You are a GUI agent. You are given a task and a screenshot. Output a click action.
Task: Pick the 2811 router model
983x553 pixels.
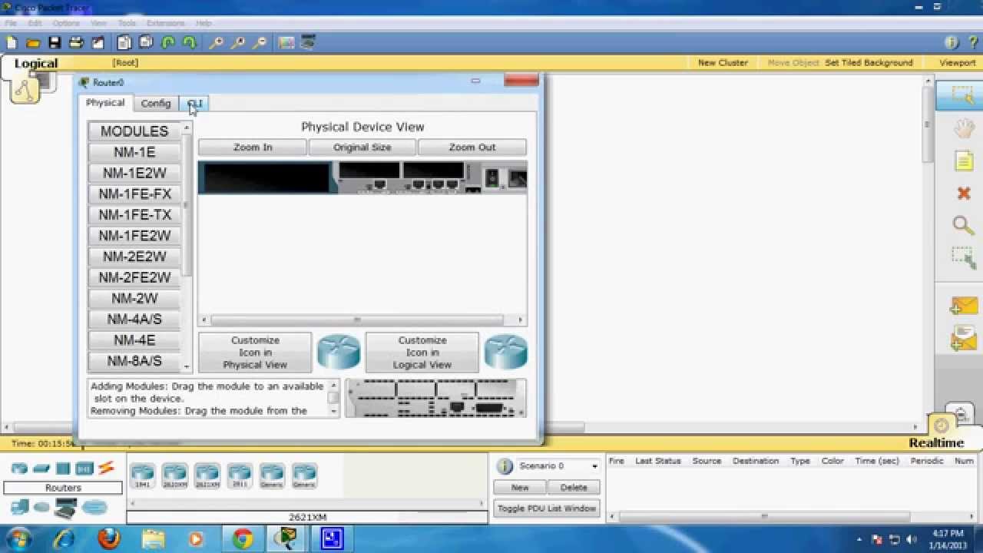pos(240,476)
